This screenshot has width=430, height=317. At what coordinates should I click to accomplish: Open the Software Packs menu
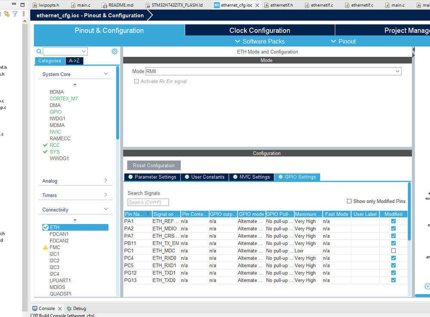tap(260, 41)
